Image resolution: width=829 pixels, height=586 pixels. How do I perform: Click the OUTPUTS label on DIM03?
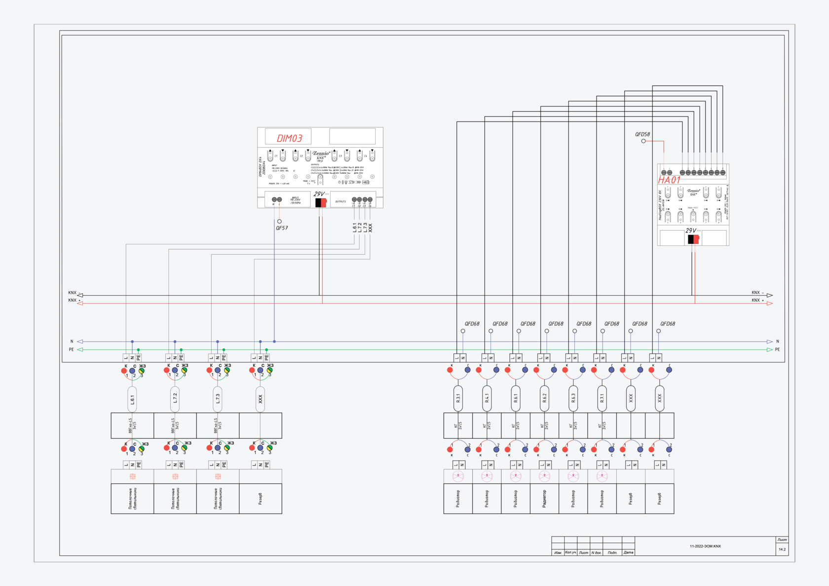(340, 201)
